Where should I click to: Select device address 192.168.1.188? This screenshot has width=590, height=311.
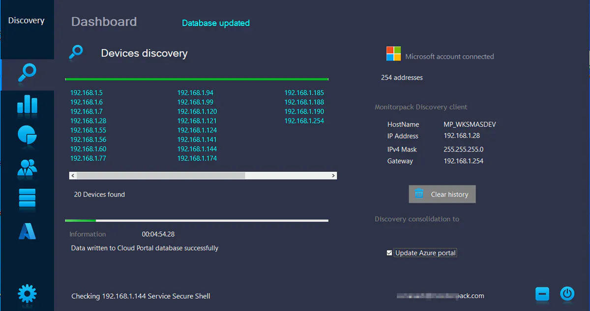click(x=304, y=102)
